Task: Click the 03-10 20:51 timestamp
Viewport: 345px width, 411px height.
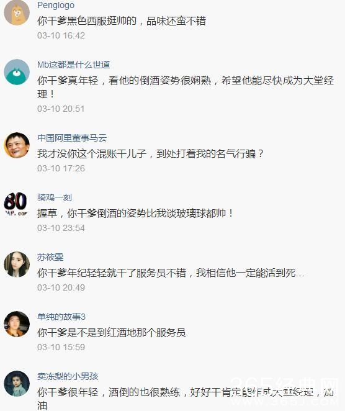Action: [61, 109]
